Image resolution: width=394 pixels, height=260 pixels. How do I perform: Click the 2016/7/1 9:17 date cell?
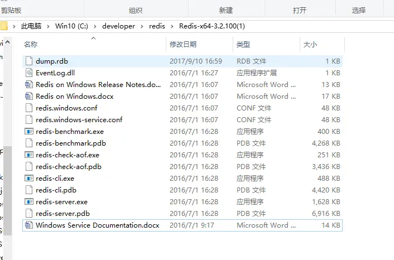pos(192,225)
